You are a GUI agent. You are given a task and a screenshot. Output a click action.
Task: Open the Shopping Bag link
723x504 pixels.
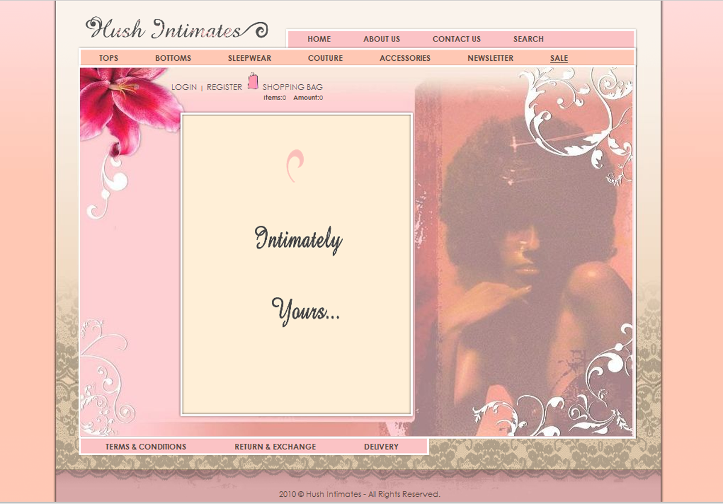[292, 87]
